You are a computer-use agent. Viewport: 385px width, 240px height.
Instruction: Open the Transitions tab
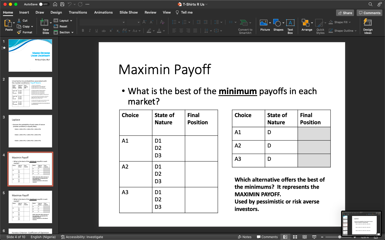pyautogui.click(x=78, y=12)
